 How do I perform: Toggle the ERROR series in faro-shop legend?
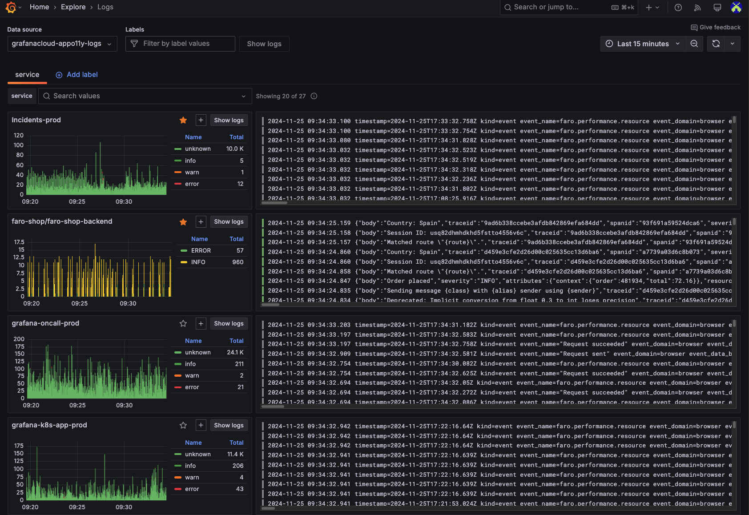point(201,250)
